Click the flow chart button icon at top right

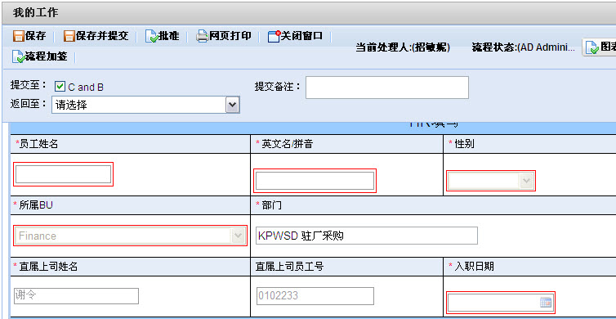(x=591, y=48)
